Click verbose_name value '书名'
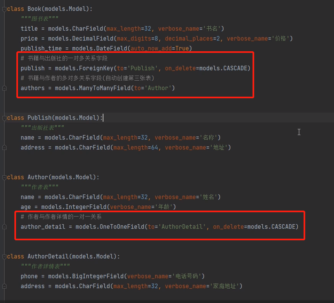 (x=212, y=28)
